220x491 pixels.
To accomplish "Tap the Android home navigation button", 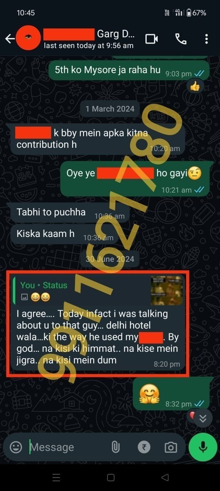I will (110, 477).
